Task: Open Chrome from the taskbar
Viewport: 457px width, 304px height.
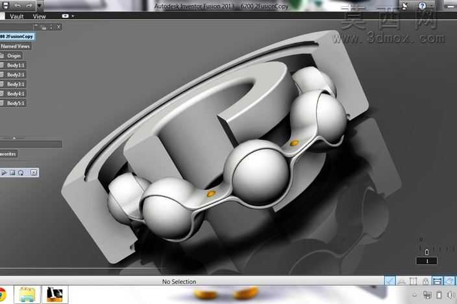Action: tap(3, 295)
